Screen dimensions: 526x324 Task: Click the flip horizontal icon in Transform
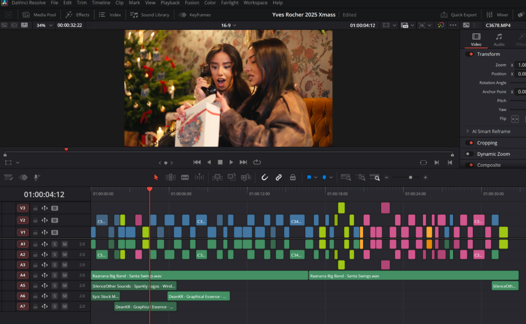pyautogui.click(x=515, y=119)
